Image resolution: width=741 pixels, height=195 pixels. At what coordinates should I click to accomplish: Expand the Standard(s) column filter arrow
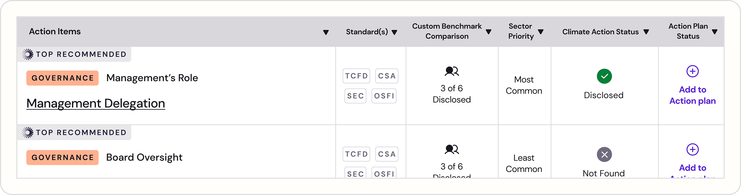(394, 32)
